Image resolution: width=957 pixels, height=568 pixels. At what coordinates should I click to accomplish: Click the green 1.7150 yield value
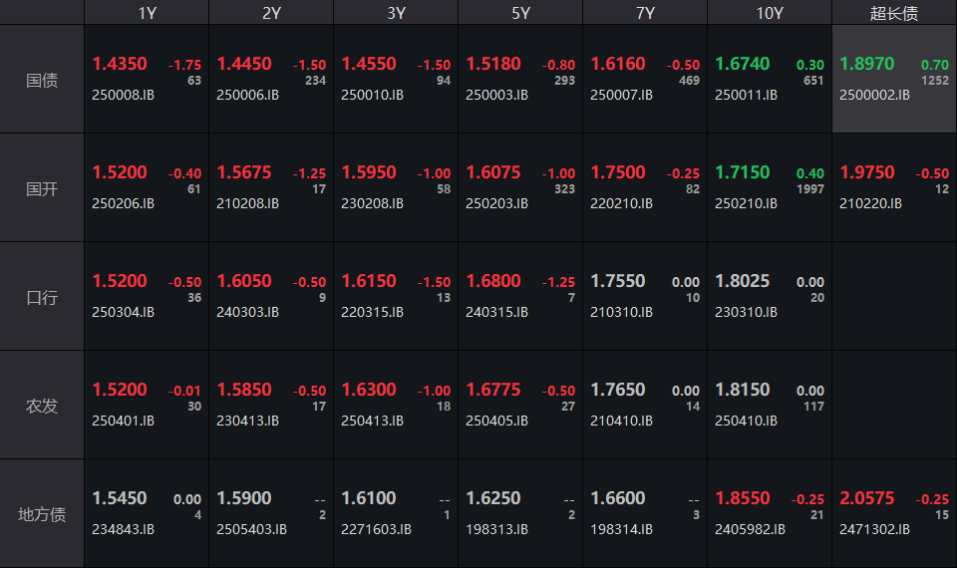tap(743, 172)
